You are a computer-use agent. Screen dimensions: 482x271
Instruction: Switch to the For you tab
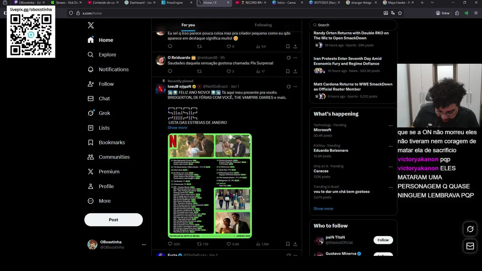click(188, 25)
